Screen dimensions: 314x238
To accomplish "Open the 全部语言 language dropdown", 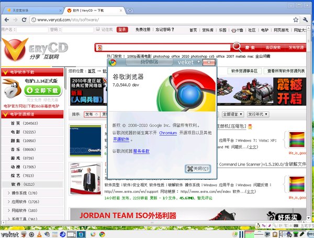I will (233, 114).
